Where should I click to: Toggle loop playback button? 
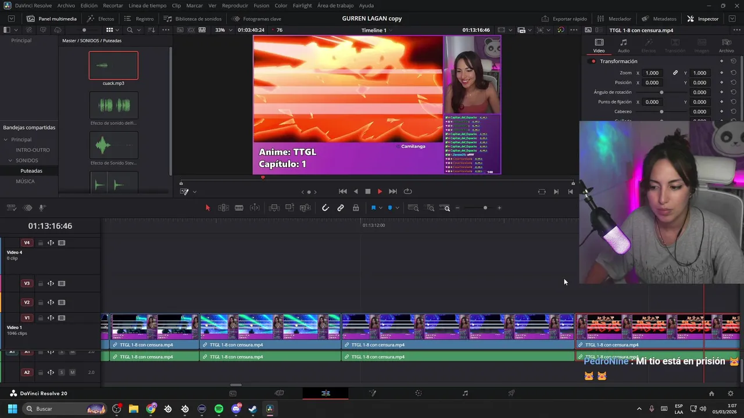(x=408, y=192)
